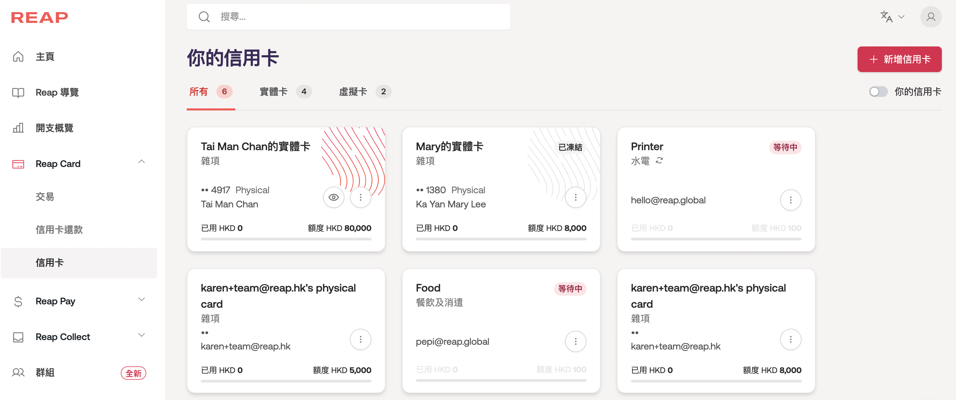Open three-dot menu on Tai Man Chan card
956x400 pixels.
point(360,197)
